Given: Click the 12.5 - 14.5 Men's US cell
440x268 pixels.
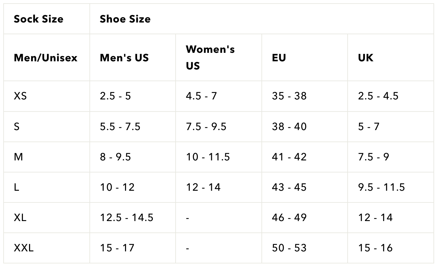Looking at the screenshot, I should coord(133,217).
